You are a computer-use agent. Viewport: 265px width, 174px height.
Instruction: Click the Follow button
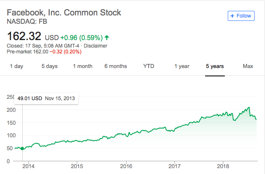[241, 16]
